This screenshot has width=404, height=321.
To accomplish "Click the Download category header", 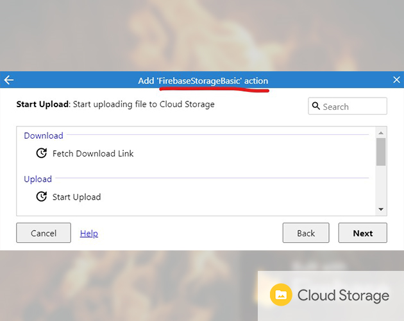I will click(44, 135).
